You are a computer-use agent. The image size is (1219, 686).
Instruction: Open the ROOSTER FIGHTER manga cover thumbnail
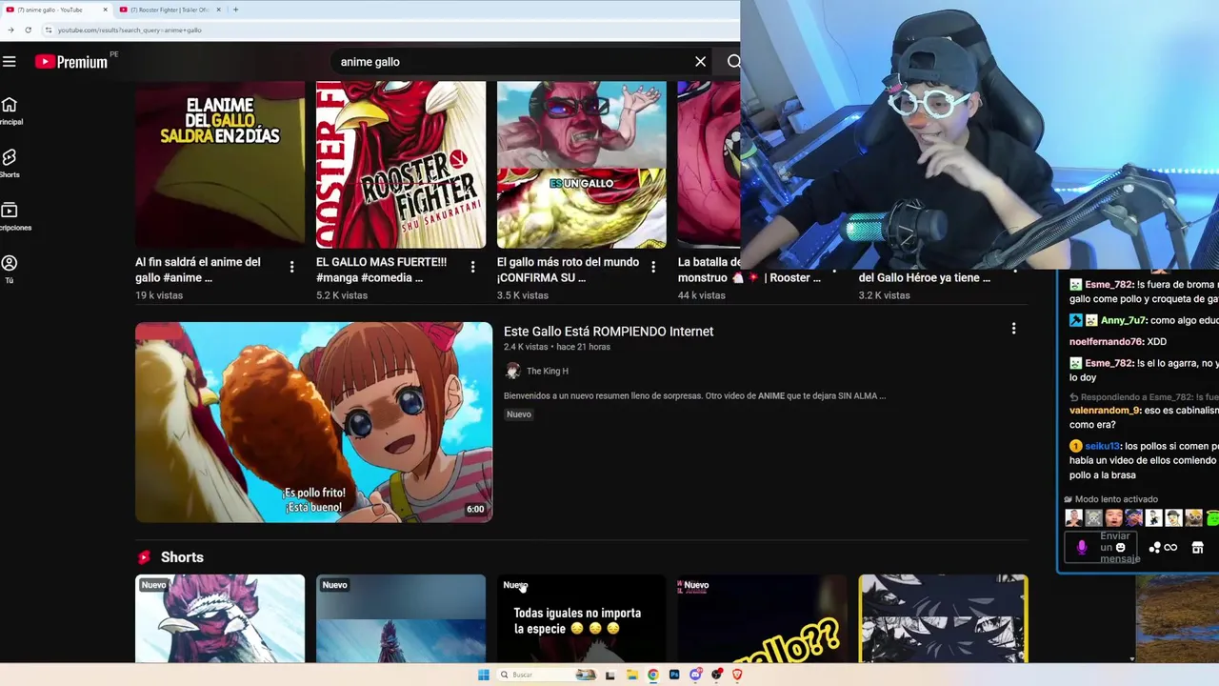click(401, 164)
